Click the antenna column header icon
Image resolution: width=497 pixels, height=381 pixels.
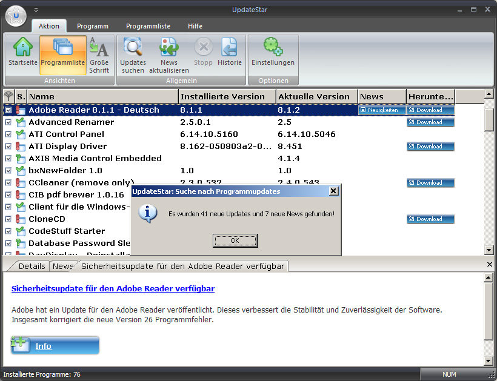pyautogui.click(x=8, y=96)
